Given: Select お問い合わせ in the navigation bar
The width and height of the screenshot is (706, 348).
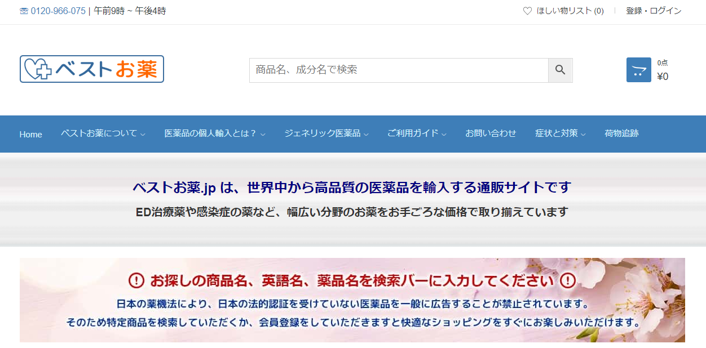Looking at the screenshot, I should tap(491, 133).
